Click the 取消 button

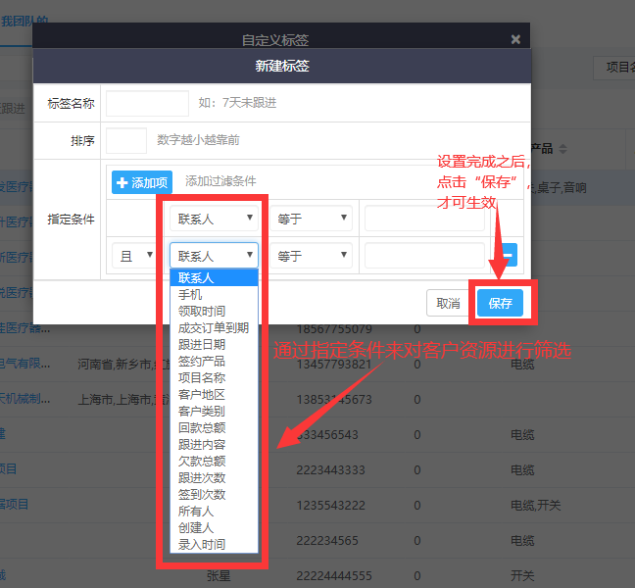448,303
